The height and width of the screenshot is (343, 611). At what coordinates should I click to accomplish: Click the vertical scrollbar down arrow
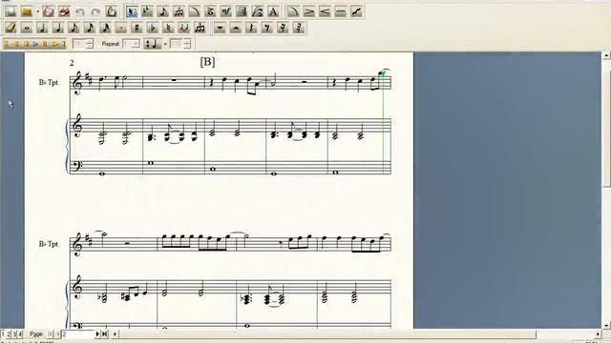pyautogui.click(x=606, y=325)
